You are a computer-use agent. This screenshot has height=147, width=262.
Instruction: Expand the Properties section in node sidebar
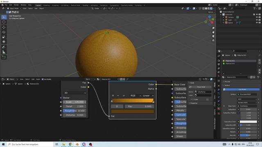pyautogui.click(x=193, y=103)
